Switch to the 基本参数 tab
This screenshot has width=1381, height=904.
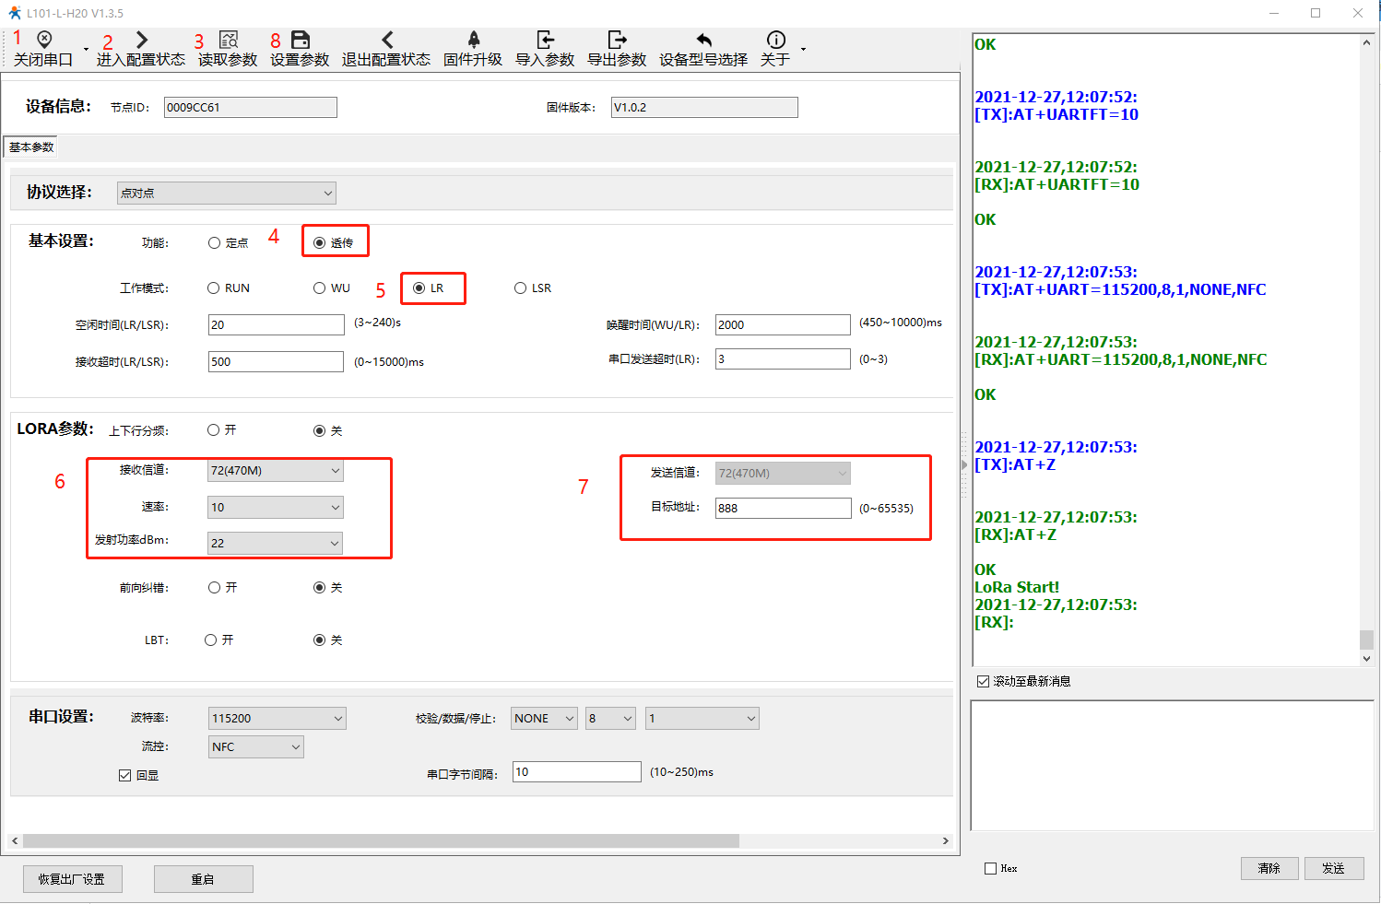(31, 147)
